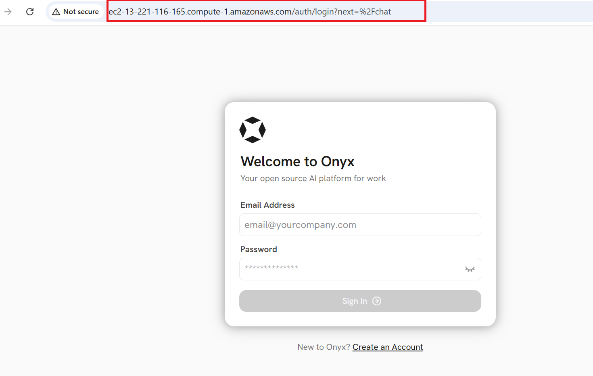
Task: Click Not secure to view connection details
Action: (x=80, y=11)
